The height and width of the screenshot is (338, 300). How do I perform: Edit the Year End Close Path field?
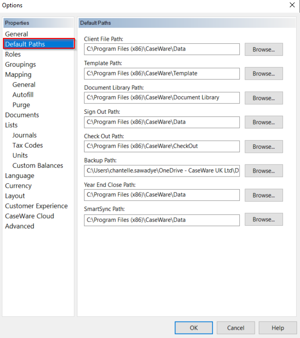pyautogui.click(x=162, y=195)
